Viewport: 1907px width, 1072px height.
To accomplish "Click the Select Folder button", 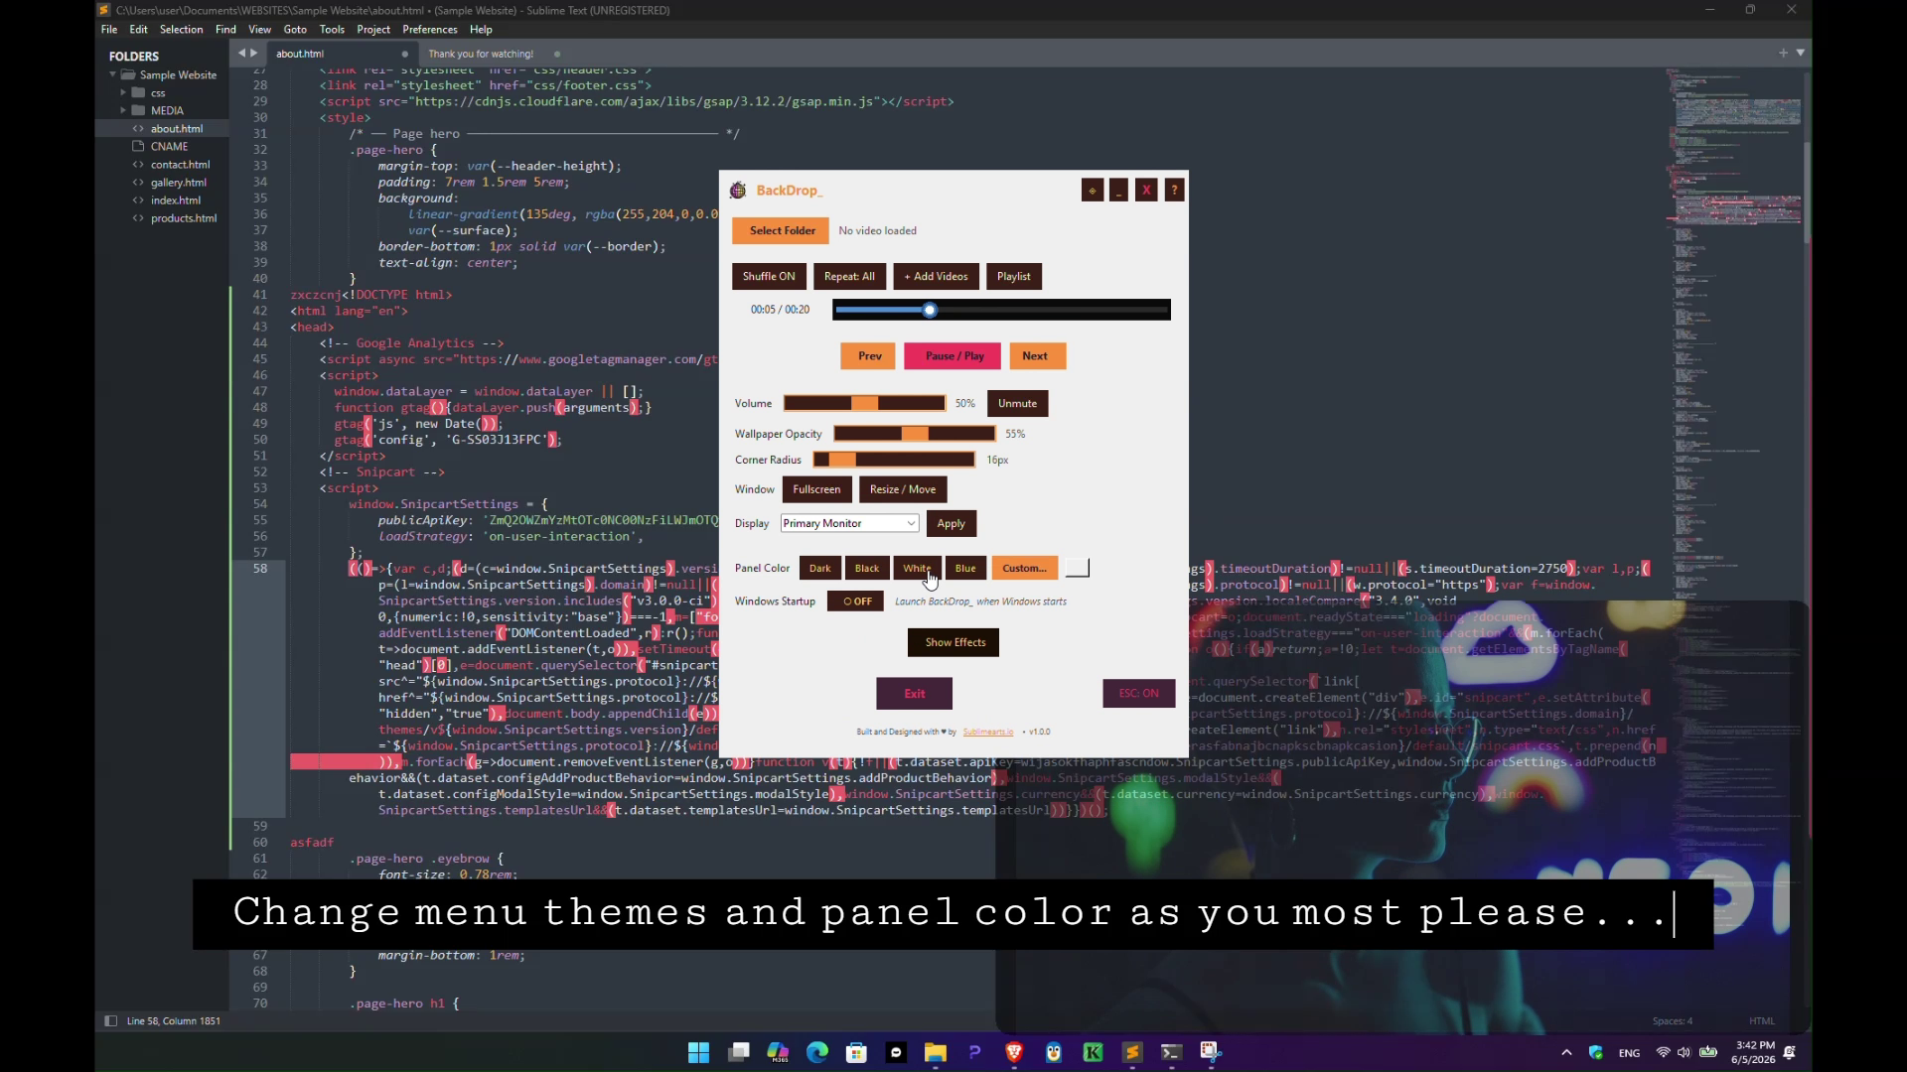I will click(782, 230).
